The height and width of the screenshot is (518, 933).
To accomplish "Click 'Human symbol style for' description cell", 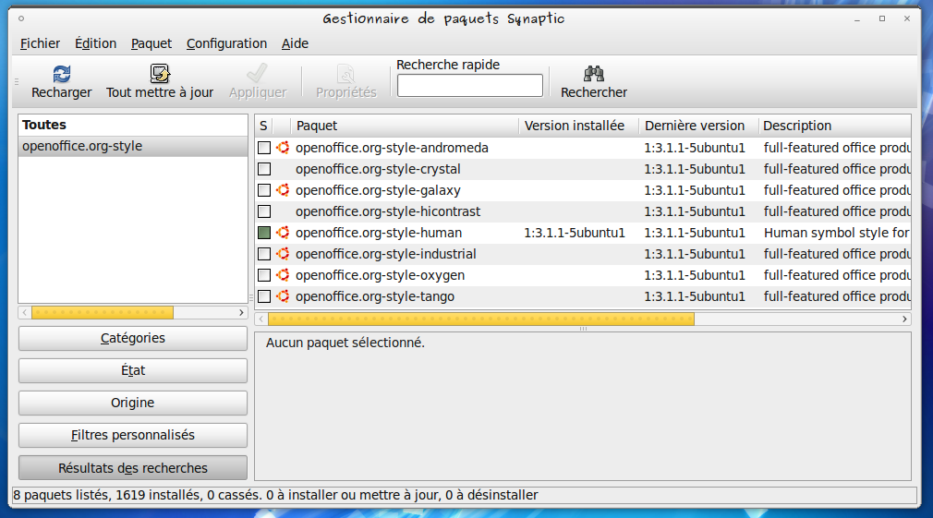I will tap(837, 233).
